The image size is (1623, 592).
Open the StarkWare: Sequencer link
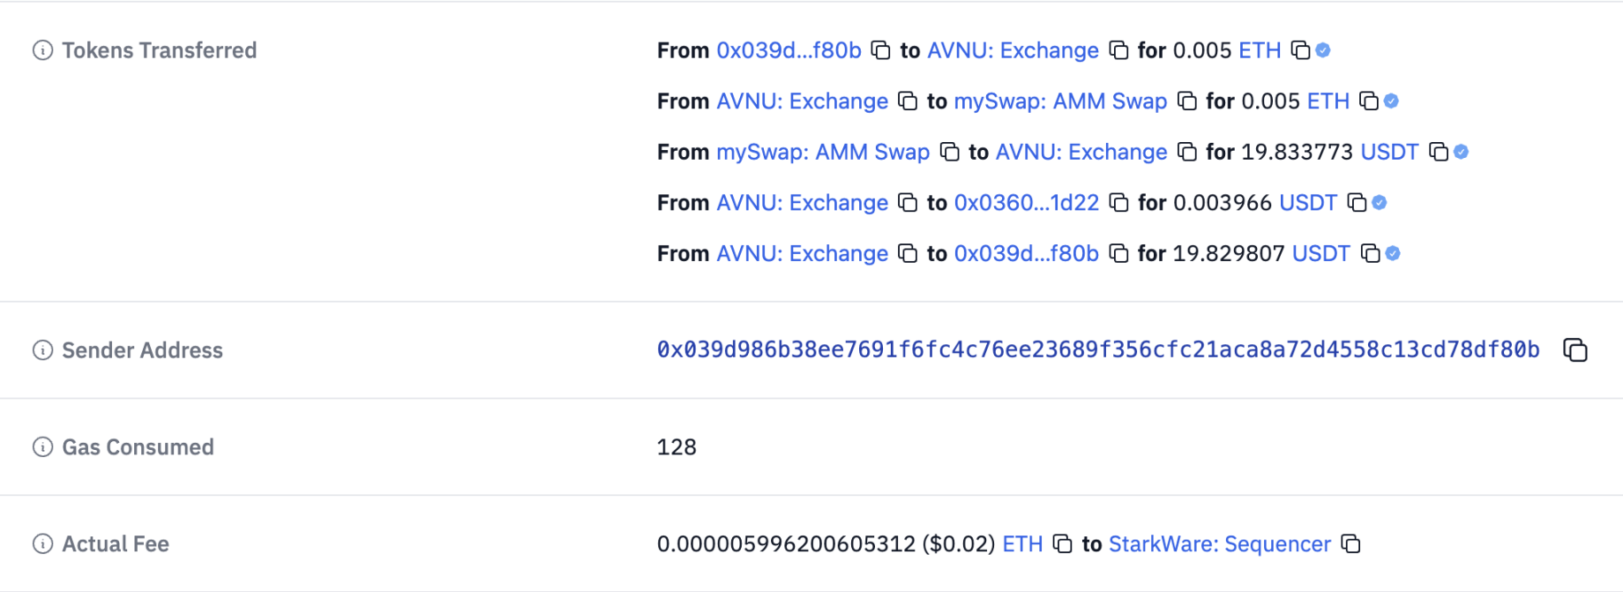point(1219,543)
